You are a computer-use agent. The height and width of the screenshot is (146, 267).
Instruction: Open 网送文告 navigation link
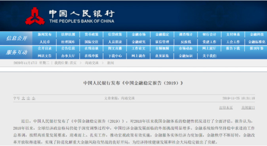tap(44, 56)
